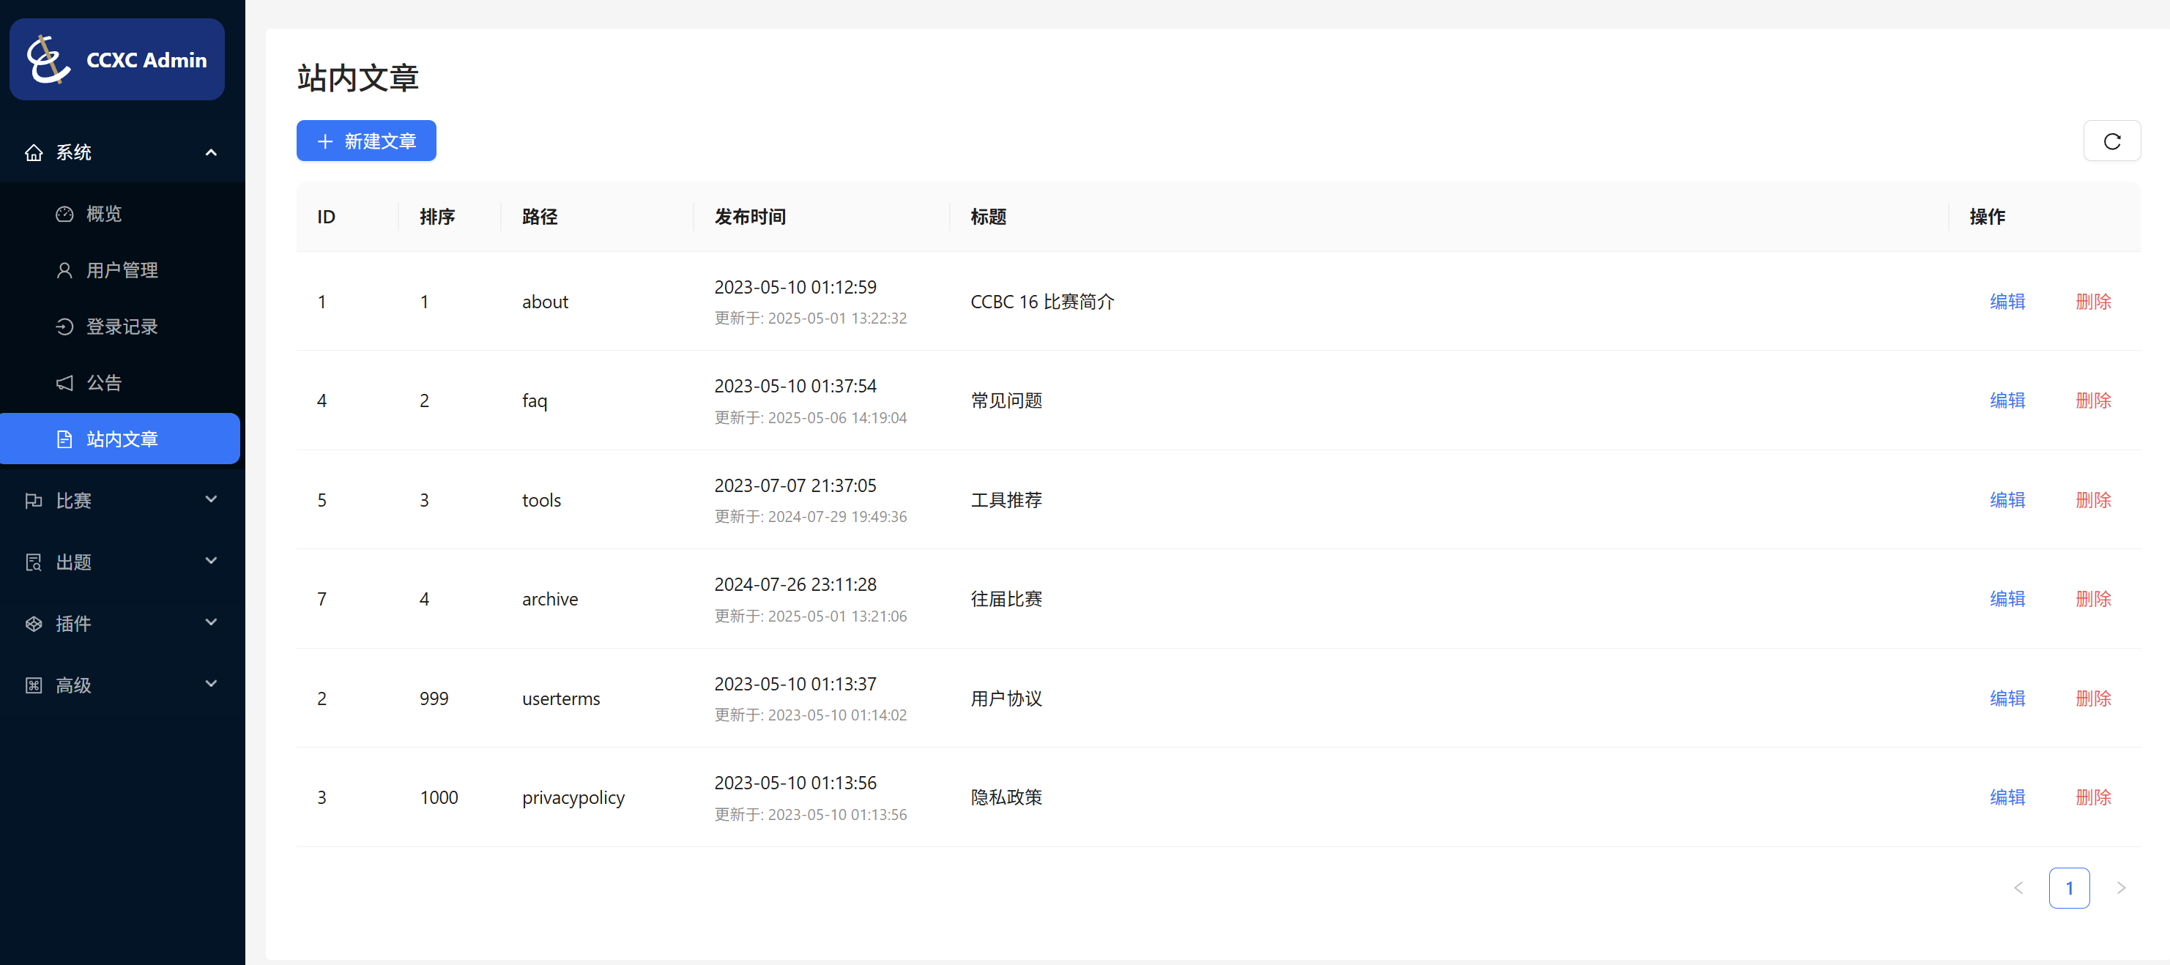The width and height of the screenshot is (2170, 965).
Task: Click the 公告 megaphone icon
Action: pyautogui.click(x=65, y=383)
